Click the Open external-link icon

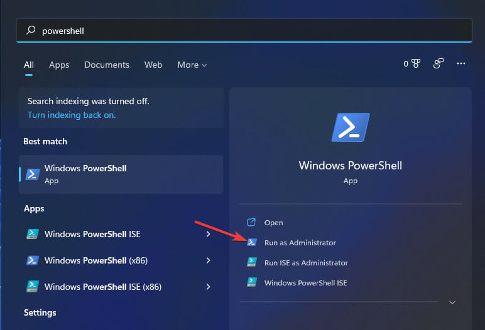point(251,222)
